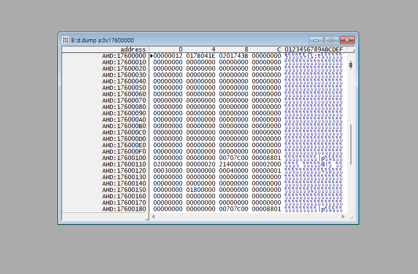Close the B::d.dump window
The image size is (418, 274).
coord(347,40)
